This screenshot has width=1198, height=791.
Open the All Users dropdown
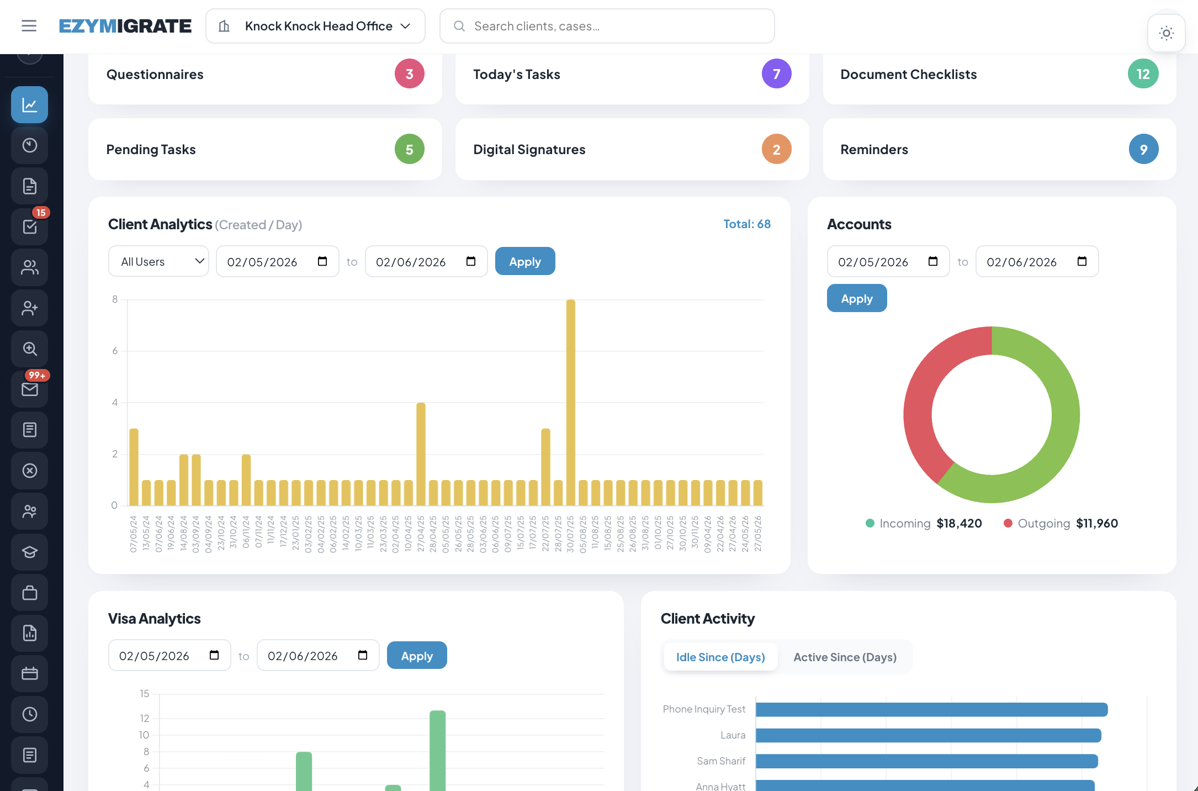(158, 261)
